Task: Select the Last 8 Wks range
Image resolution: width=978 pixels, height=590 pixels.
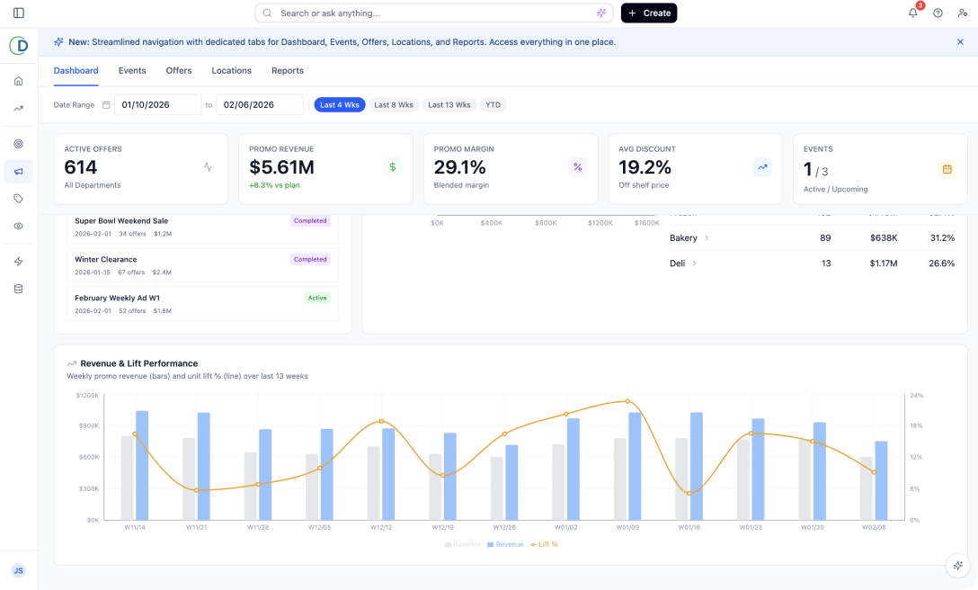Action: pos(394,105)
